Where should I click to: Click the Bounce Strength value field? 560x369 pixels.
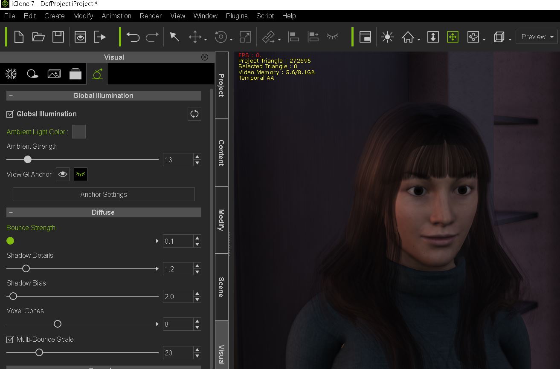tap(178, 241)
